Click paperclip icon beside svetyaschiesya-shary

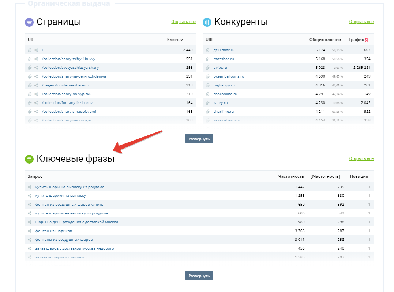click(30, 68)
